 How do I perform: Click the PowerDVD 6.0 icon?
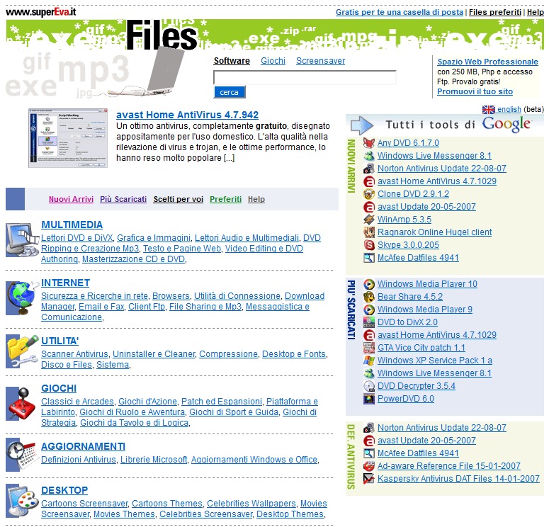pyautogui.click(x=368, y=399)
